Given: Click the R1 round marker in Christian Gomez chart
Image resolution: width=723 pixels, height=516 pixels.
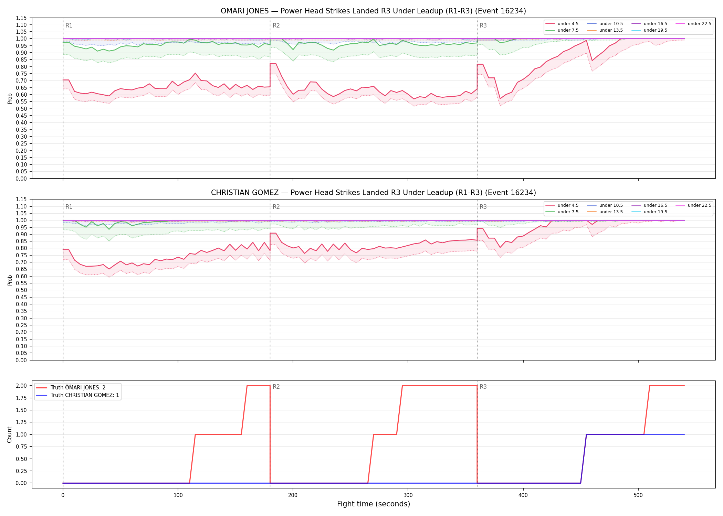Looking at the screenshot, I should tap(69, 207).
